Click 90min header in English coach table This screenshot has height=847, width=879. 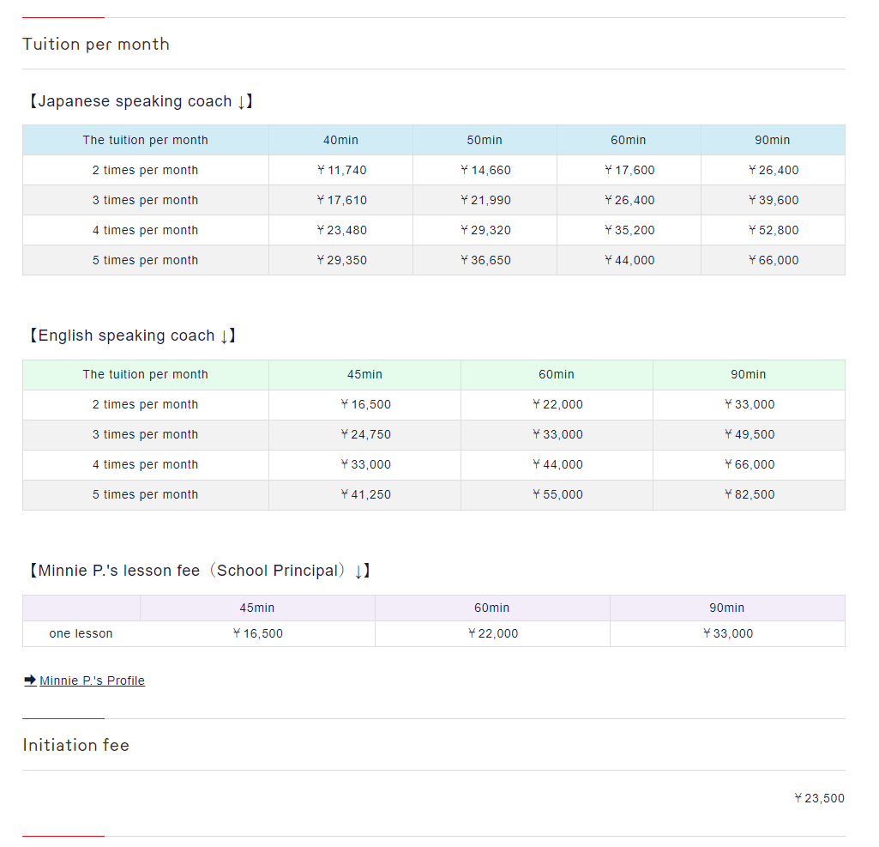(x=749, y=375)
